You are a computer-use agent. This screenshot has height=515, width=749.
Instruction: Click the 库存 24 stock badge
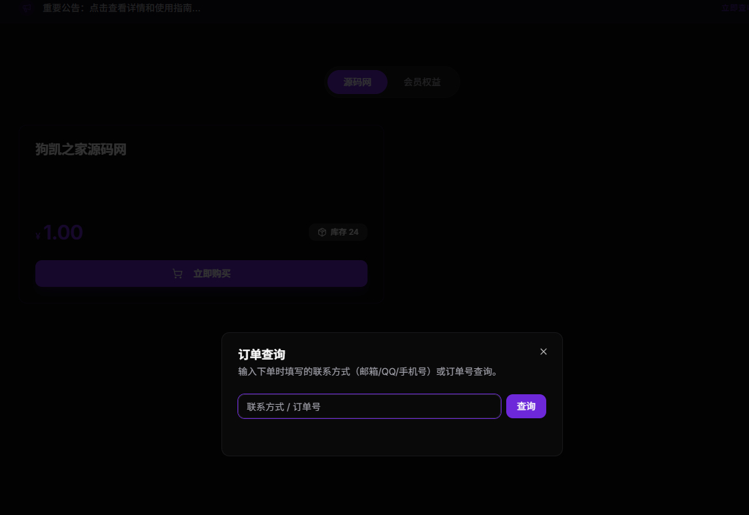337,232
